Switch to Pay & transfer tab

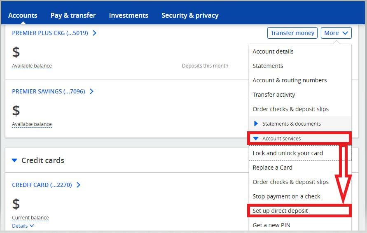(73, 15)
